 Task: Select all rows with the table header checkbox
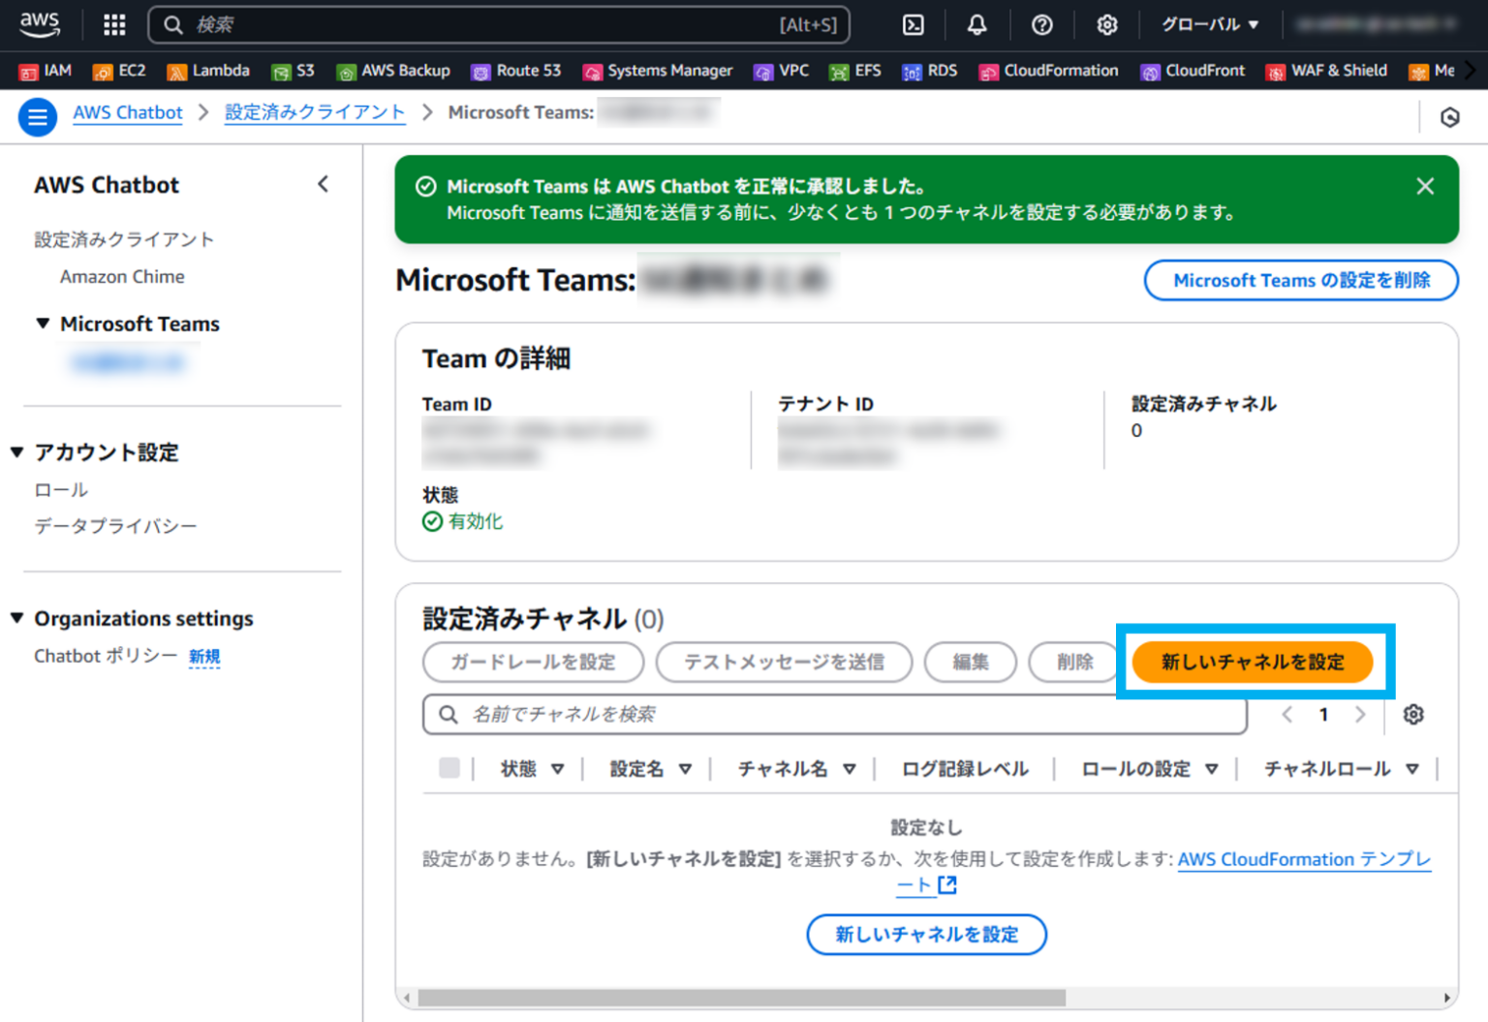[x=449, y=768]
